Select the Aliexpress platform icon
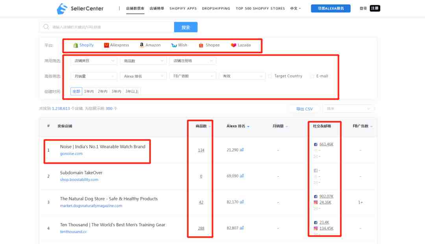 pos(107,45)
